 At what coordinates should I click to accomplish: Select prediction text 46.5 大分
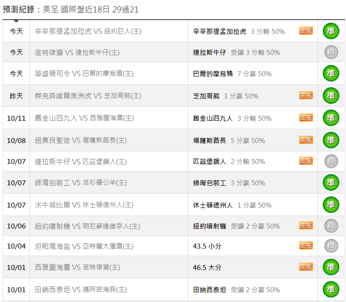[207, 267]
